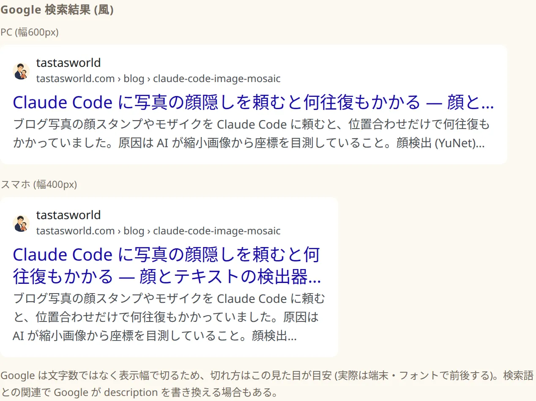536x401 pixels.
Task: Click the PC preview description ending in (YuNet)...
Action: coord(251,134)
